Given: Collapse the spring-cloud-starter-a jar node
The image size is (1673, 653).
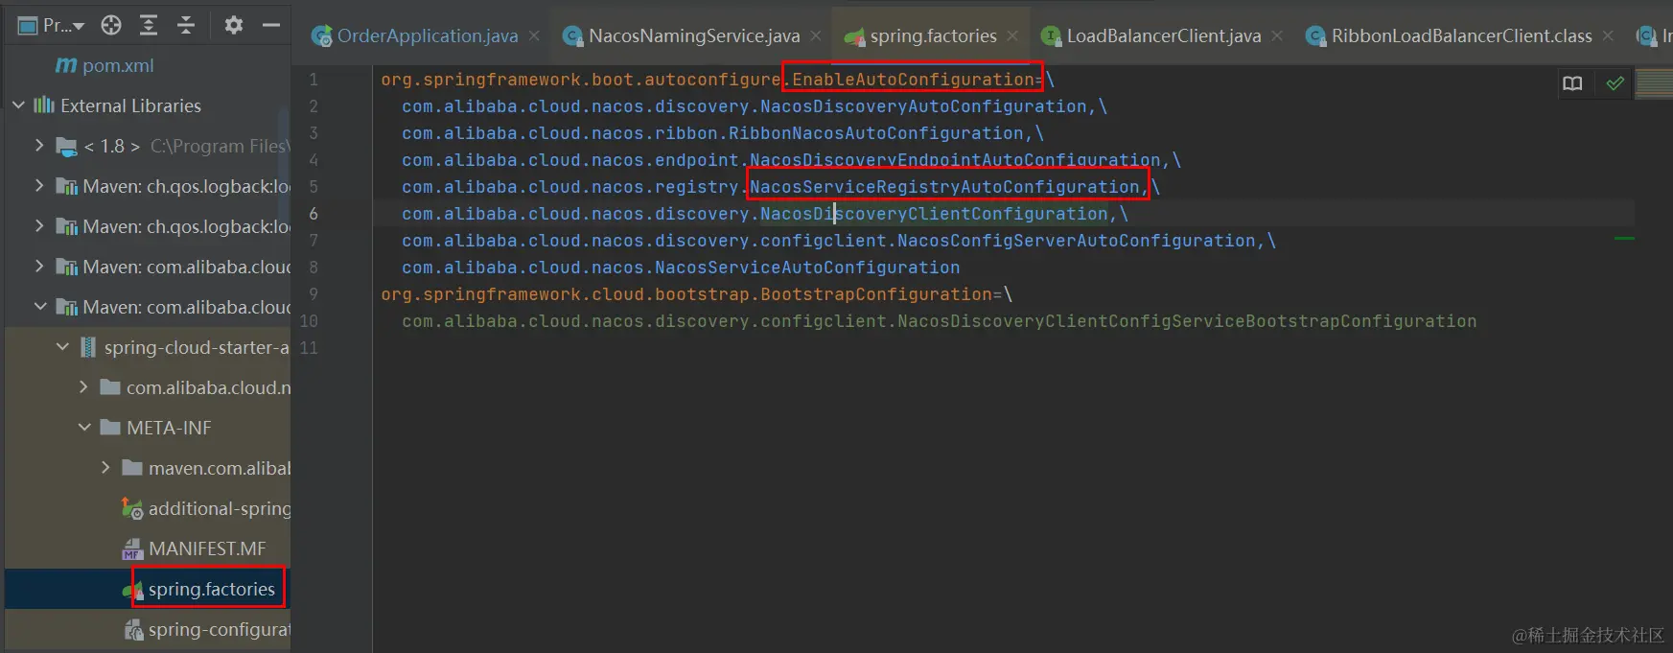Looking at the screenshot, I should click(x=62, y=347).
